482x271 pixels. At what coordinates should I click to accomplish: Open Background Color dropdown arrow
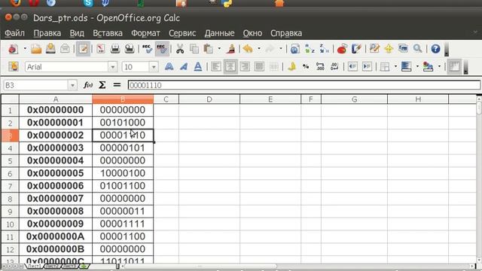[417, 67]
